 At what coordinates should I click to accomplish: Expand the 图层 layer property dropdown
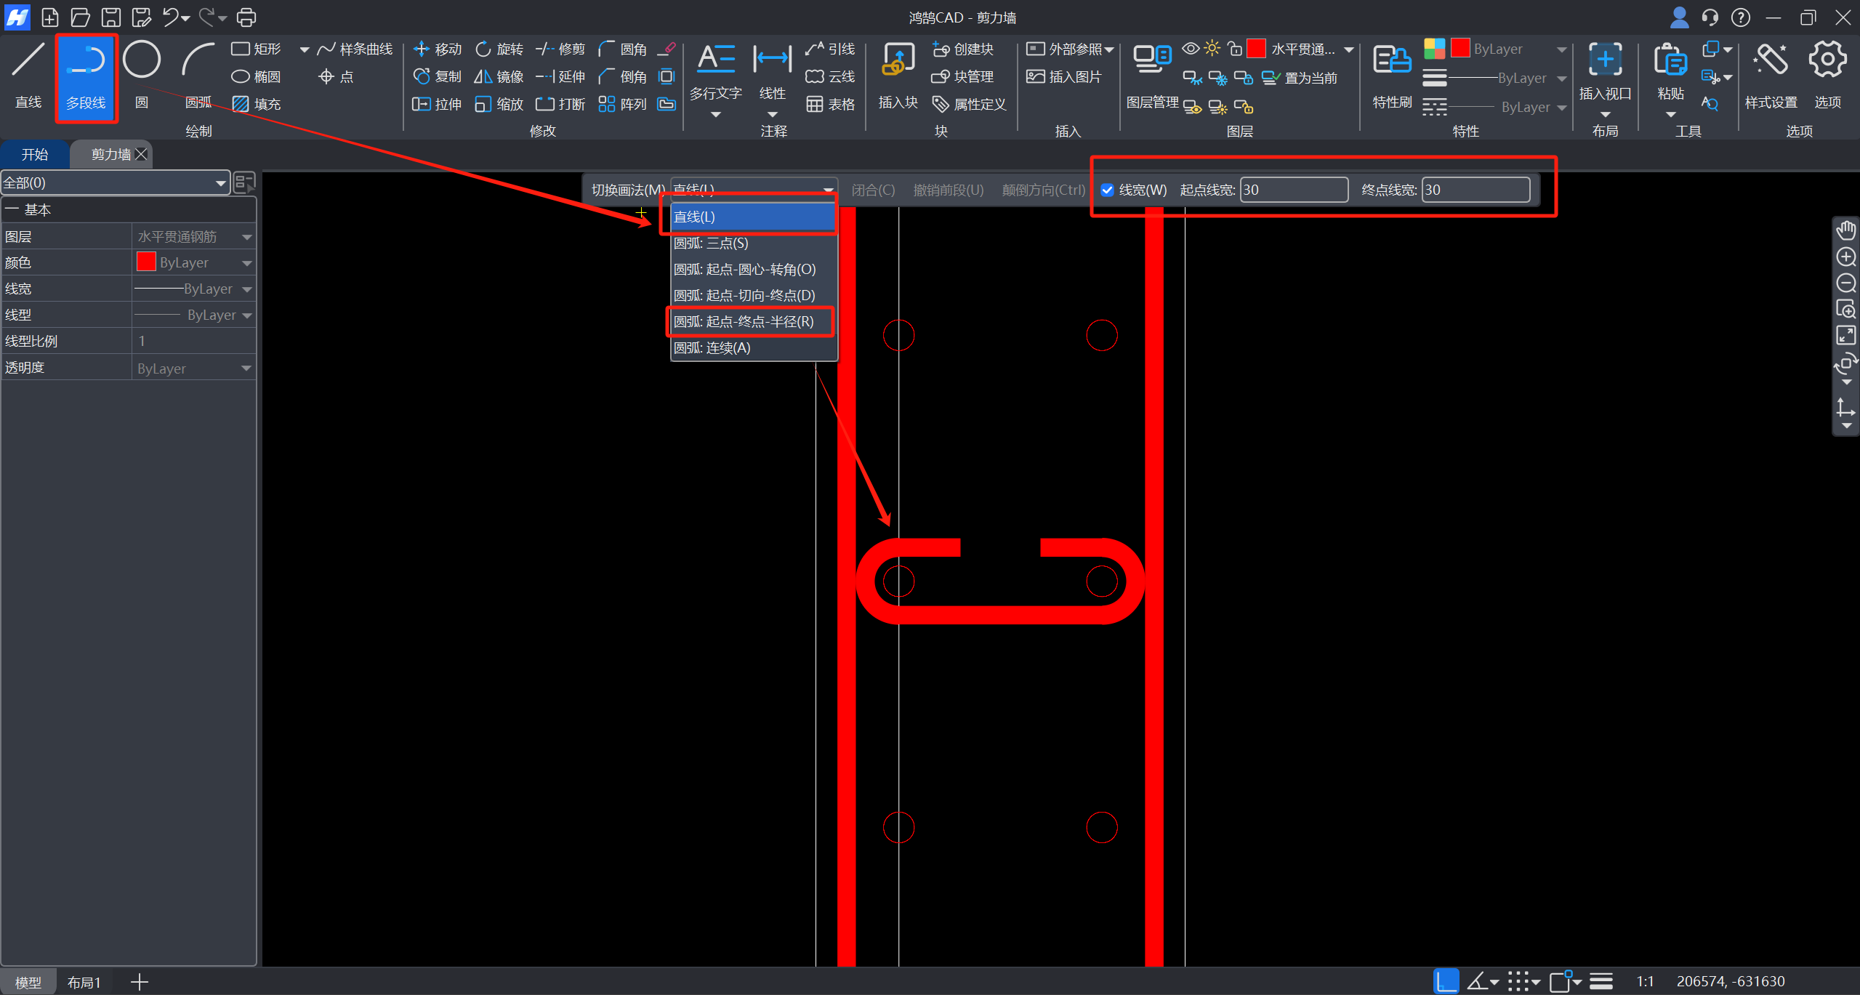246,237
